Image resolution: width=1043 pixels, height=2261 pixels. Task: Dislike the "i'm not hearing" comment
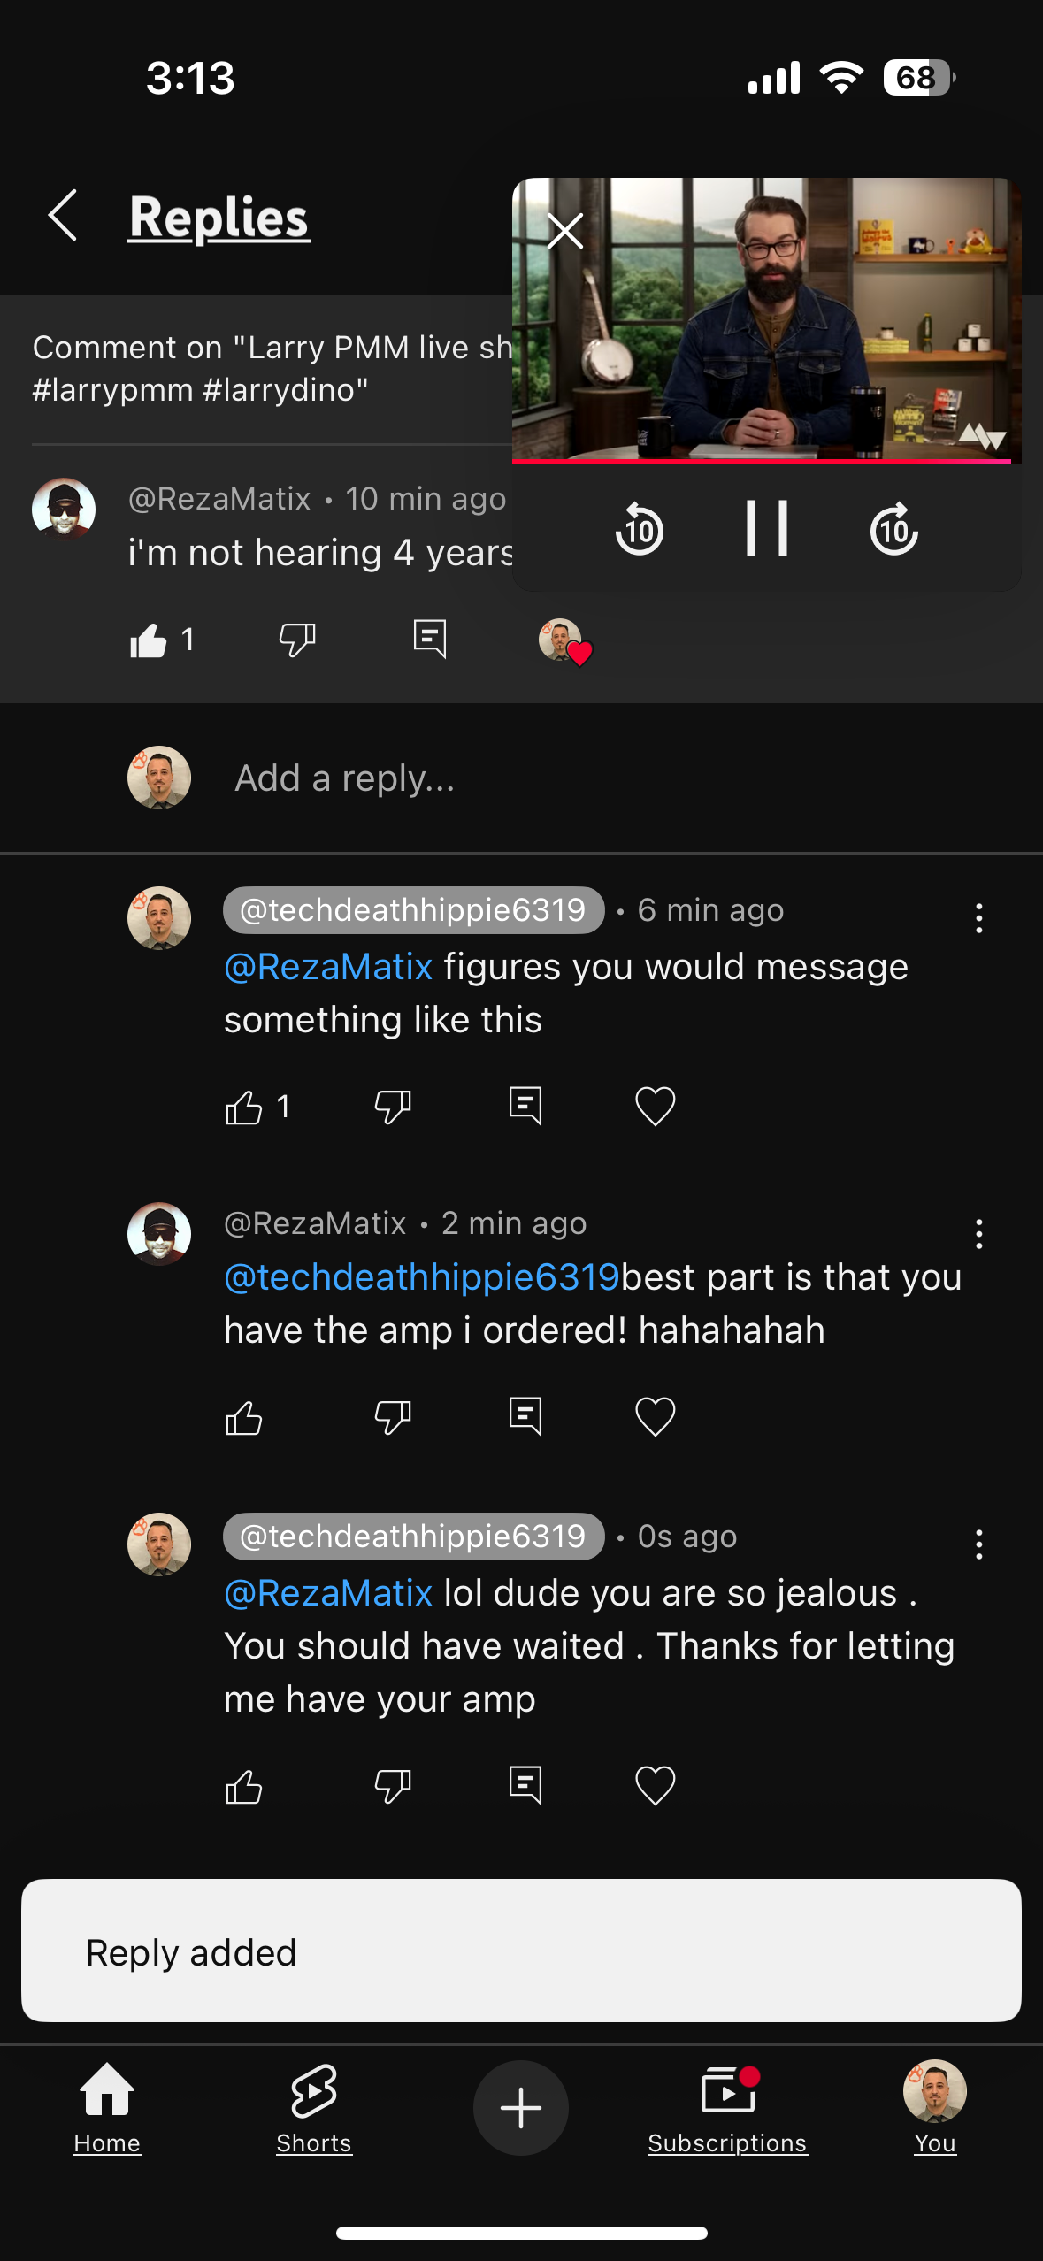[x=297, y=640]
